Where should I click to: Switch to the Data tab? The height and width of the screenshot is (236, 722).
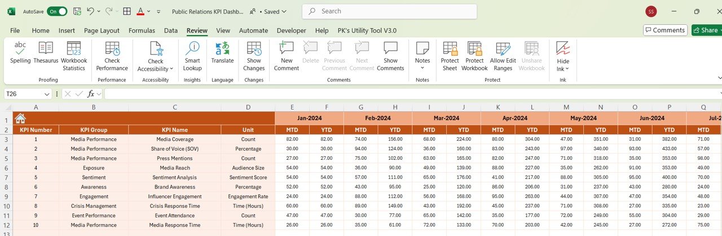pyautogui.click(x=171, y=30)
